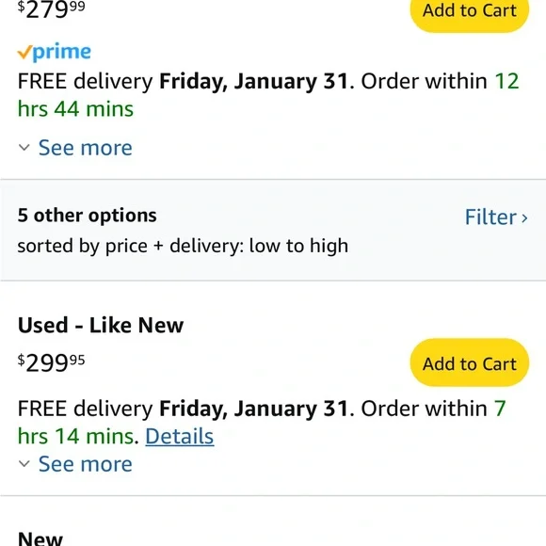Tap the arrow beside Filter
The width and height of the screenshot is (546, 546).
[x=524, y=218]
